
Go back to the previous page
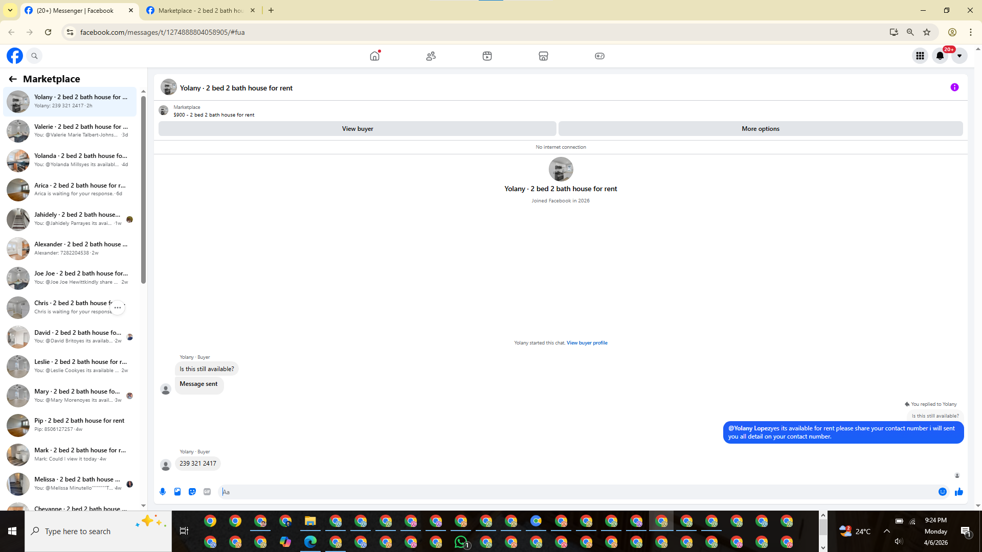(x=11, y=32)
